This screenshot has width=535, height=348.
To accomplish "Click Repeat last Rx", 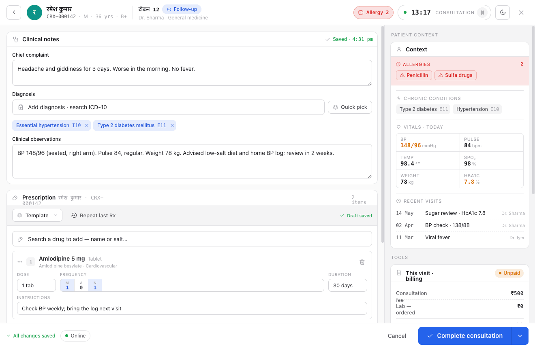I will (93, 215).
